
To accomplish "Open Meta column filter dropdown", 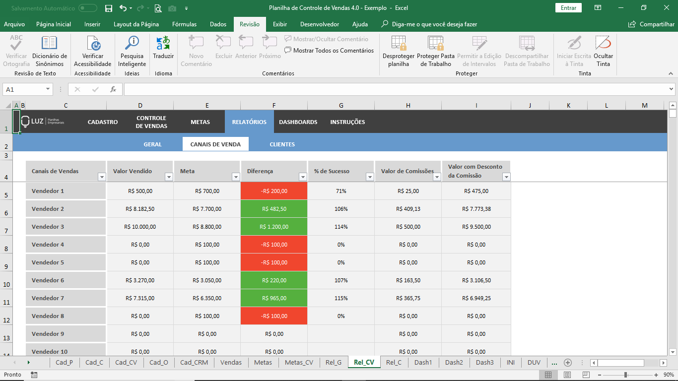I will pos(236,177).
